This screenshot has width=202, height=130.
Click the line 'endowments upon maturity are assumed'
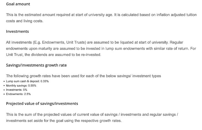101,48
